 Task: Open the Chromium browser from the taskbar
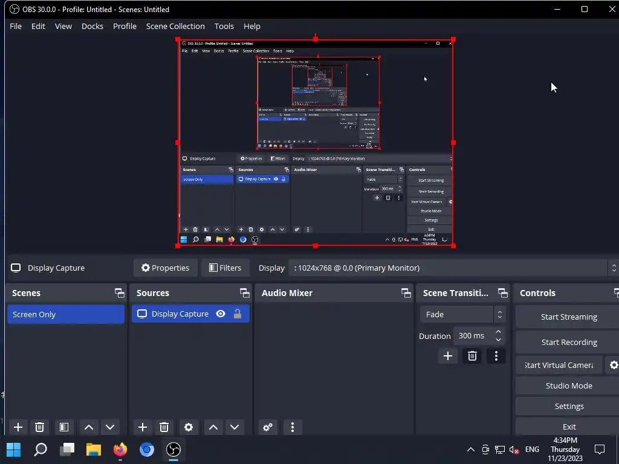point(146,449)
